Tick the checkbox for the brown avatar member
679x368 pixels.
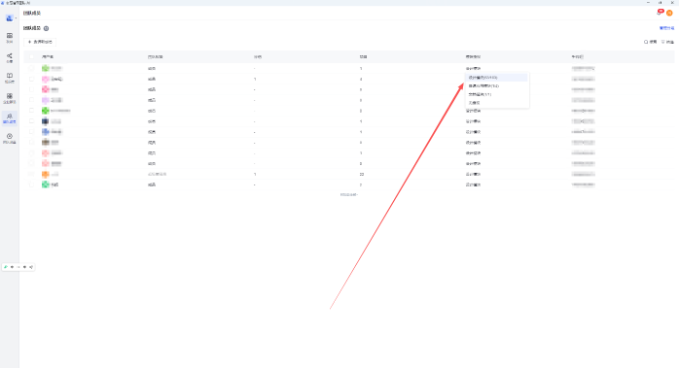pyautogui.click(x=31, y=143)
